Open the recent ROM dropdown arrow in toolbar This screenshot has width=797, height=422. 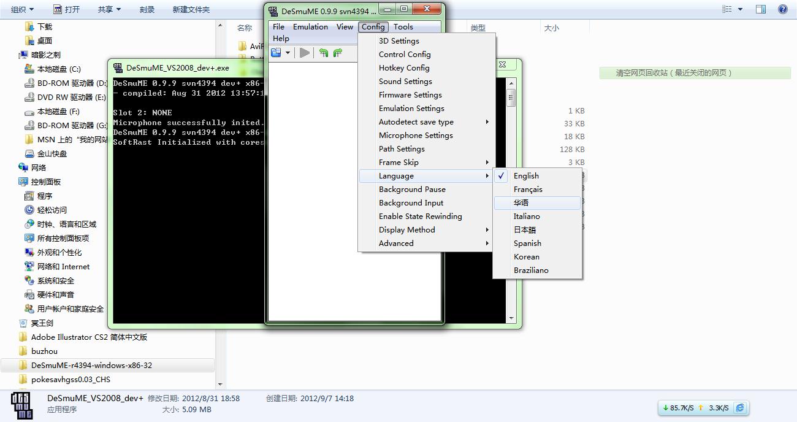(288, 53)
